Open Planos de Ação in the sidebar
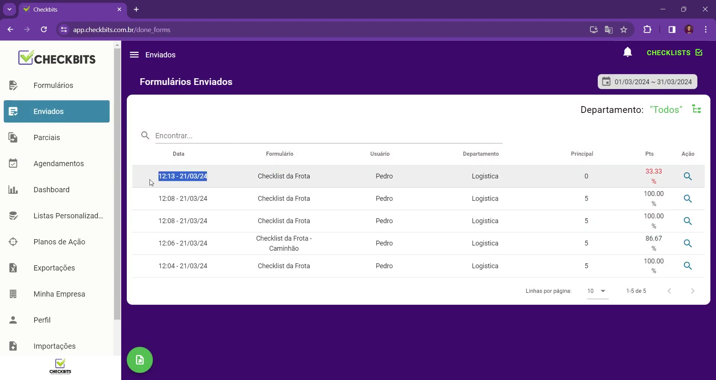The width and height of the screenshot is (716, 380). [57, 242]
